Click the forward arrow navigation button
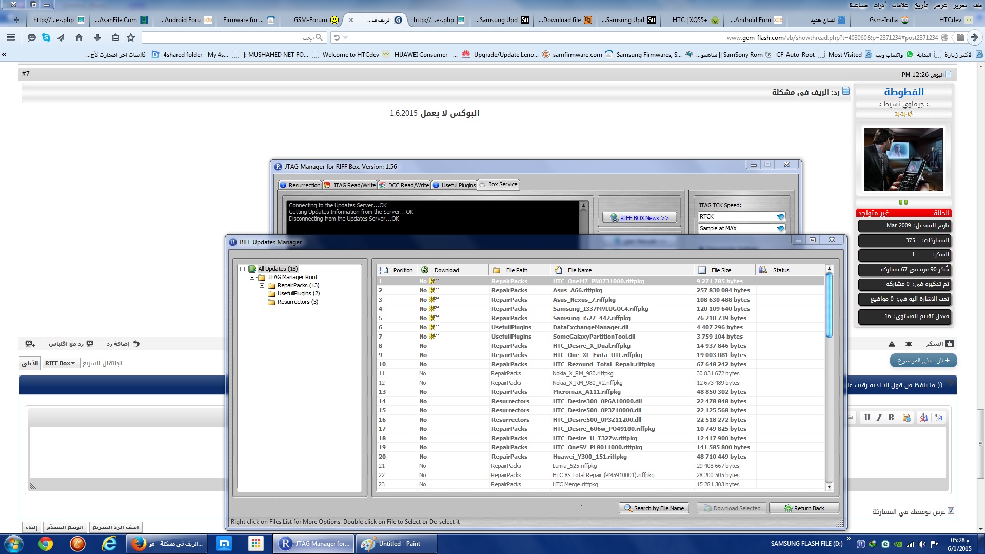This screenshot has height=554, width=985. point(975,37)
